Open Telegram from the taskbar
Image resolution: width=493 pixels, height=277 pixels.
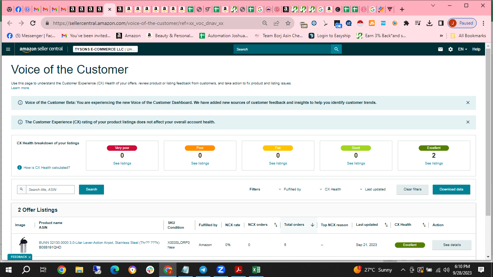[203, 270]
